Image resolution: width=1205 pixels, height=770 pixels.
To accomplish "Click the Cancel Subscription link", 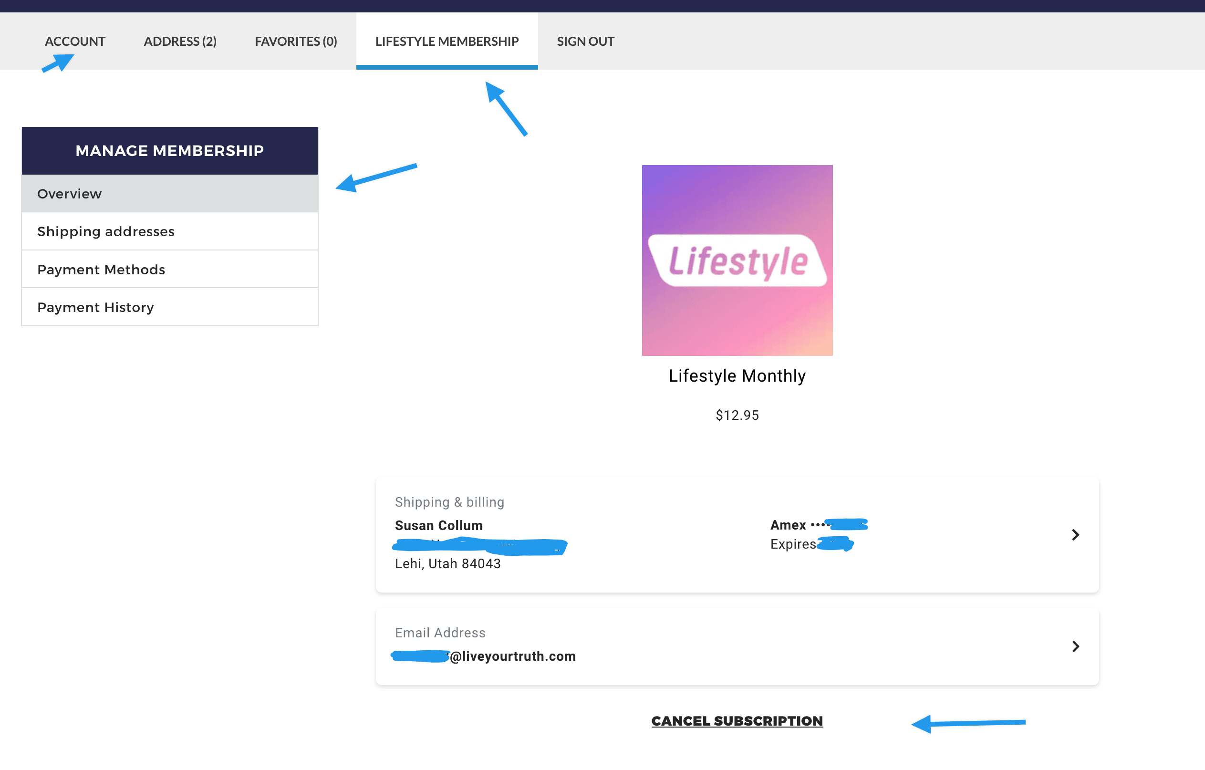I will click(737, 721).
